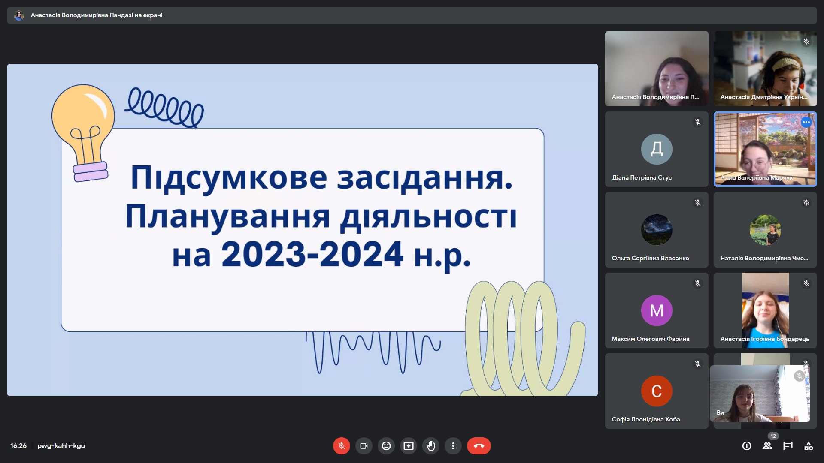Open the more options three-dot menu

point(453,446)
